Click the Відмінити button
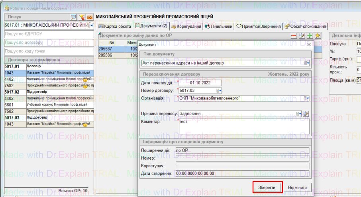Viewport: 361px width, 197px height. pyautogui.click(x=297, y=187)
